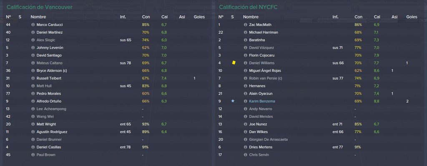Click the info icon next to Dries Mertens
Image resolution: width=427 pixels, height=166 pixels.
(245, 147)
